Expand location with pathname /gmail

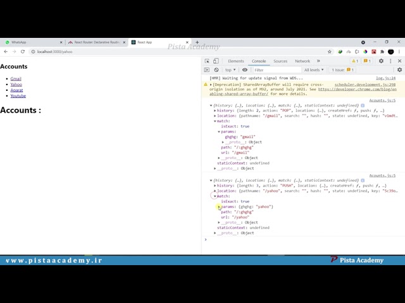click(215, 116)
